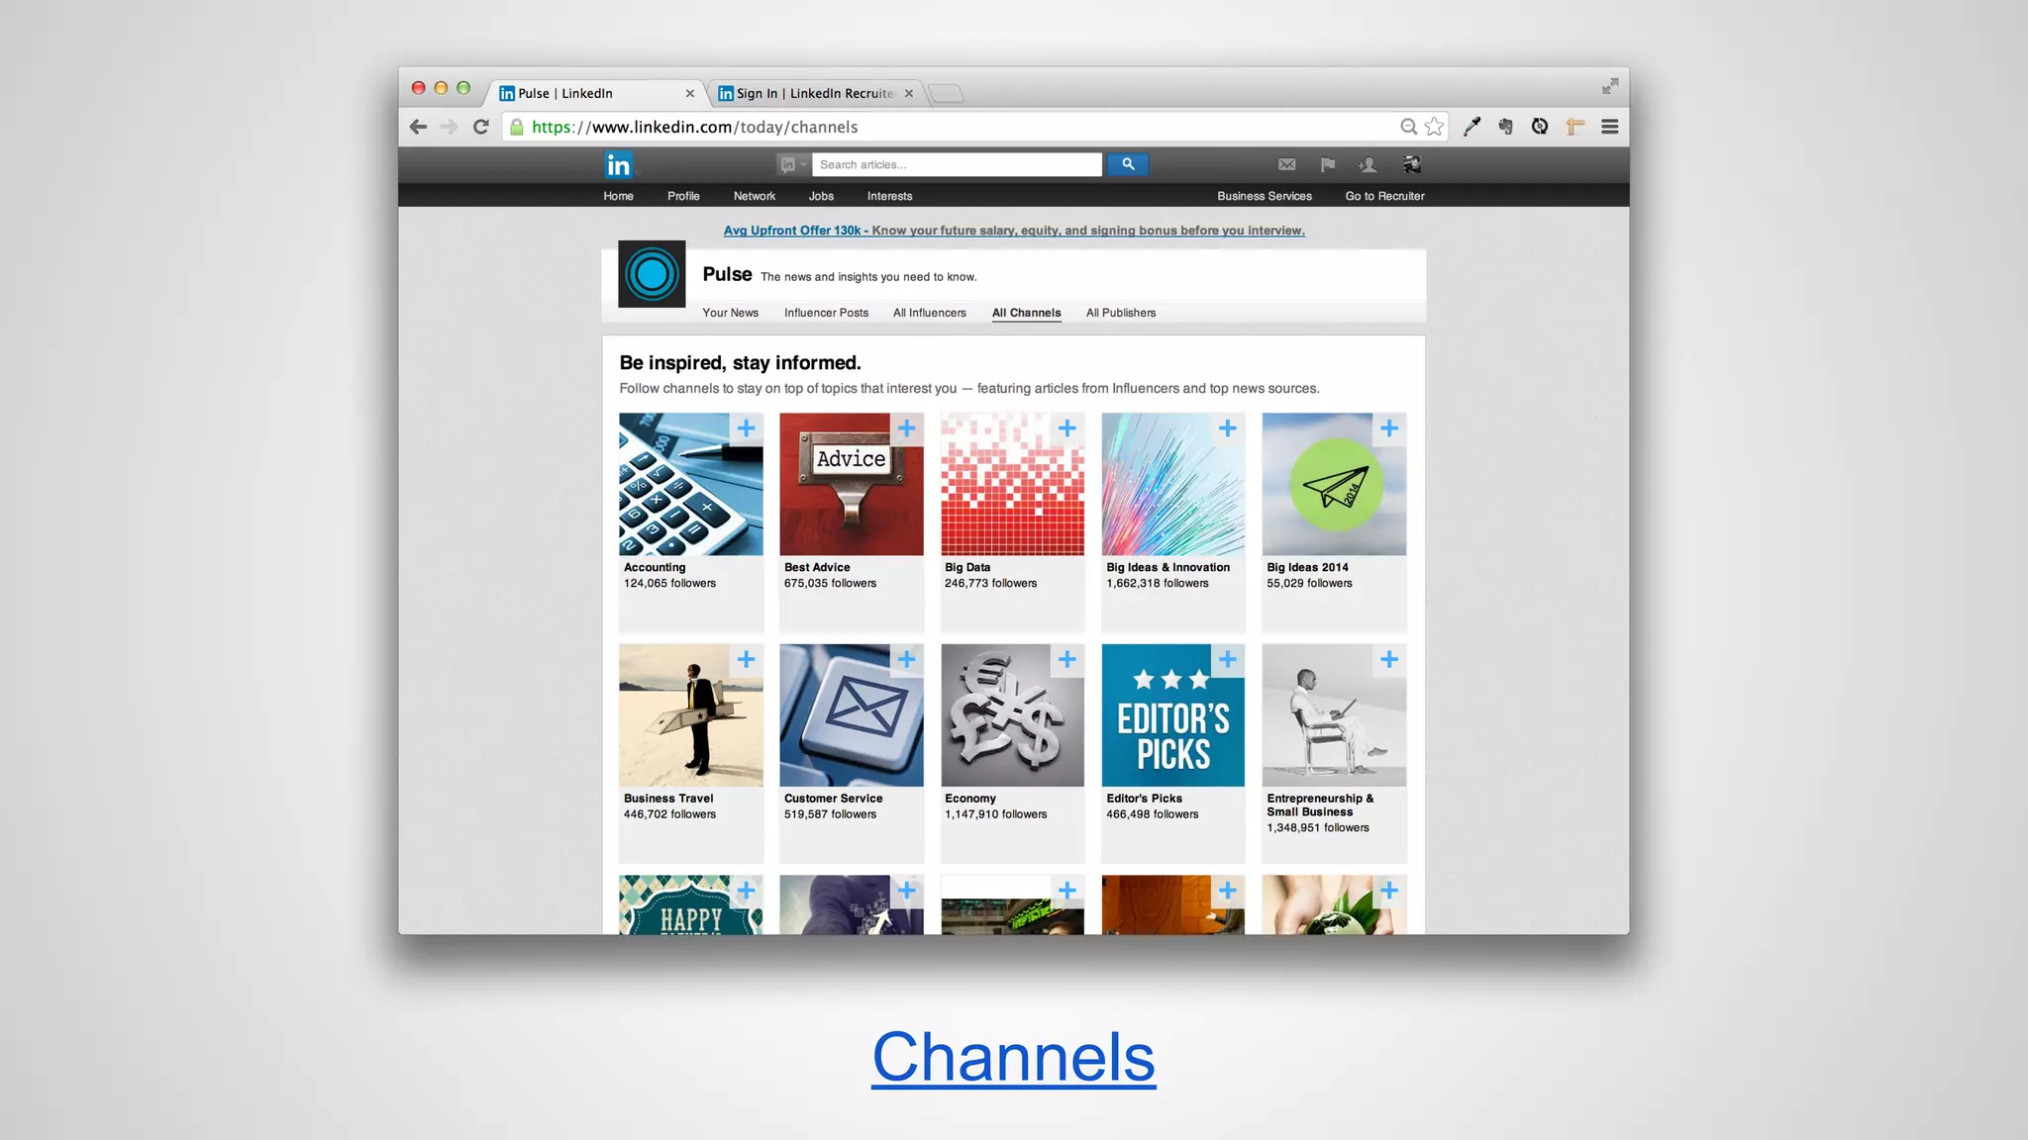This screenshot has width=2028, height=1140.
Task: Open the Interests menu item
Action: (890, 196)
